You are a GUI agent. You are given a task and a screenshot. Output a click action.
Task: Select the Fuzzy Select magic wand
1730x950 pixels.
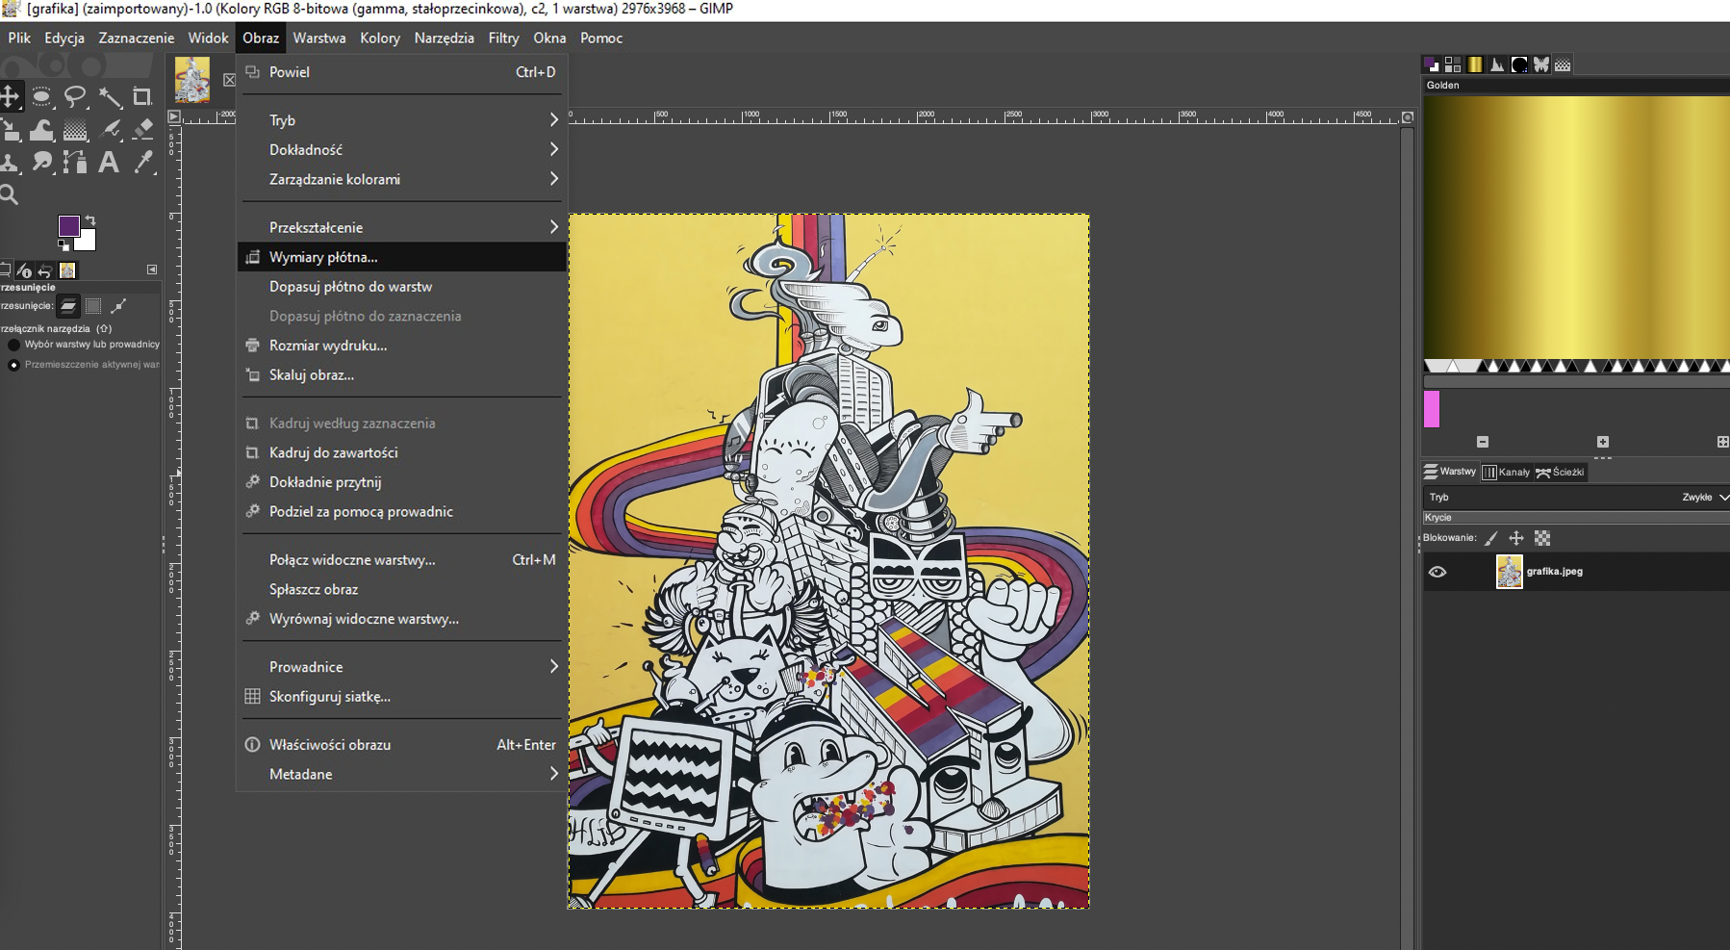click(109, 96)
